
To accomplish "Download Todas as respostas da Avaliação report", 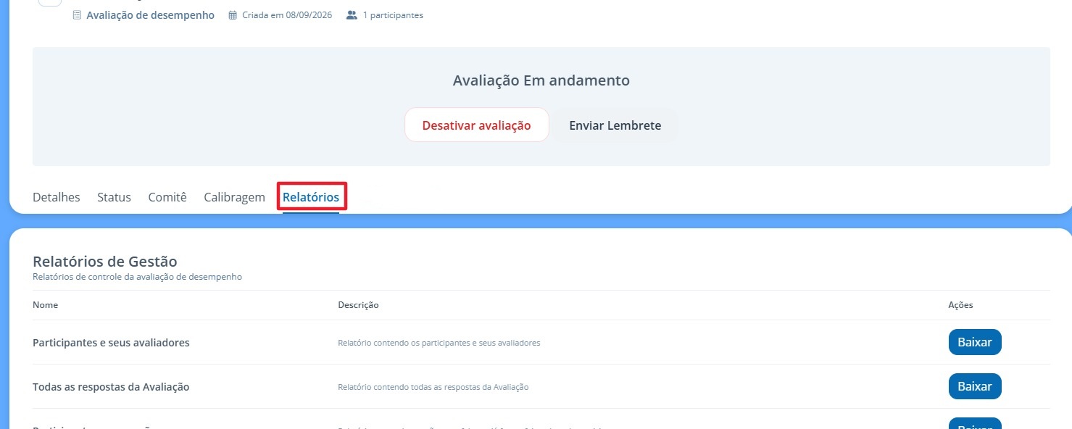I will 975,386.
